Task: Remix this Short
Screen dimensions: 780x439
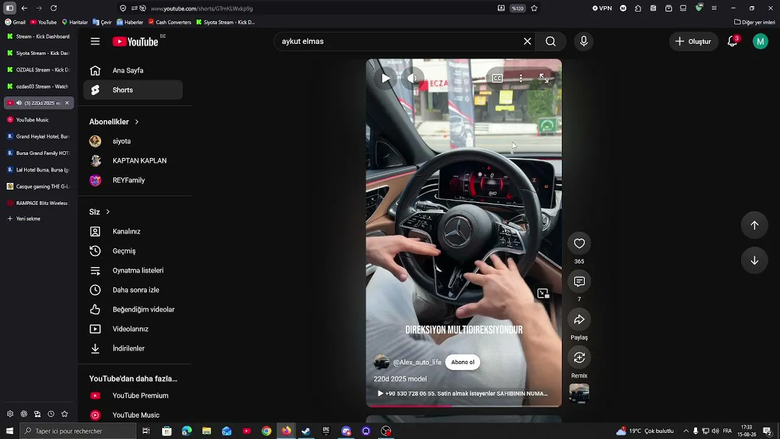Action: tap(580, 358)
